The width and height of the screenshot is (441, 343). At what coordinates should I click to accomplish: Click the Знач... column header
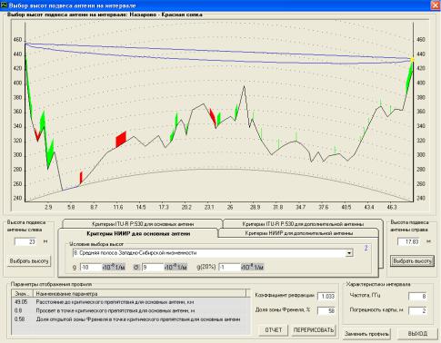pyautogui.click(x=23, y=294)
